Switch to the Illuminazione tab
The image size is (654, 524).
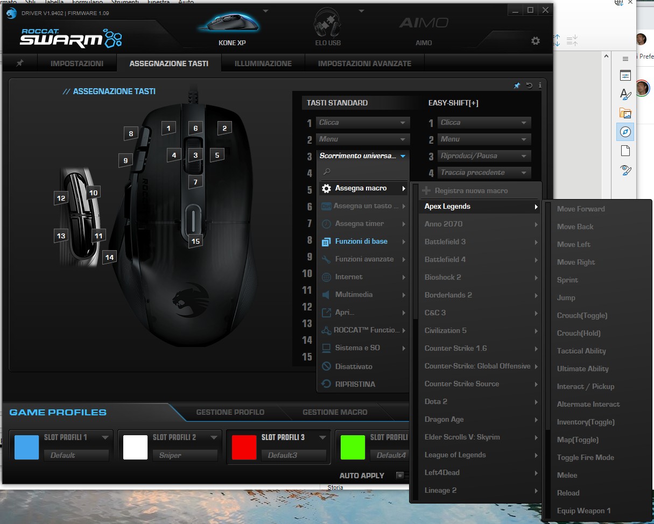coord(263,63)
